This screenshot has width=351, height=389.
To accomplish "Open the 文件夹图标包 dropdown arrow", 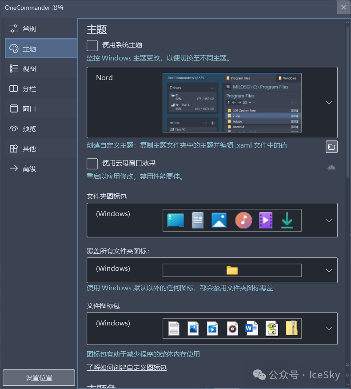I will (x=329, y=220).
